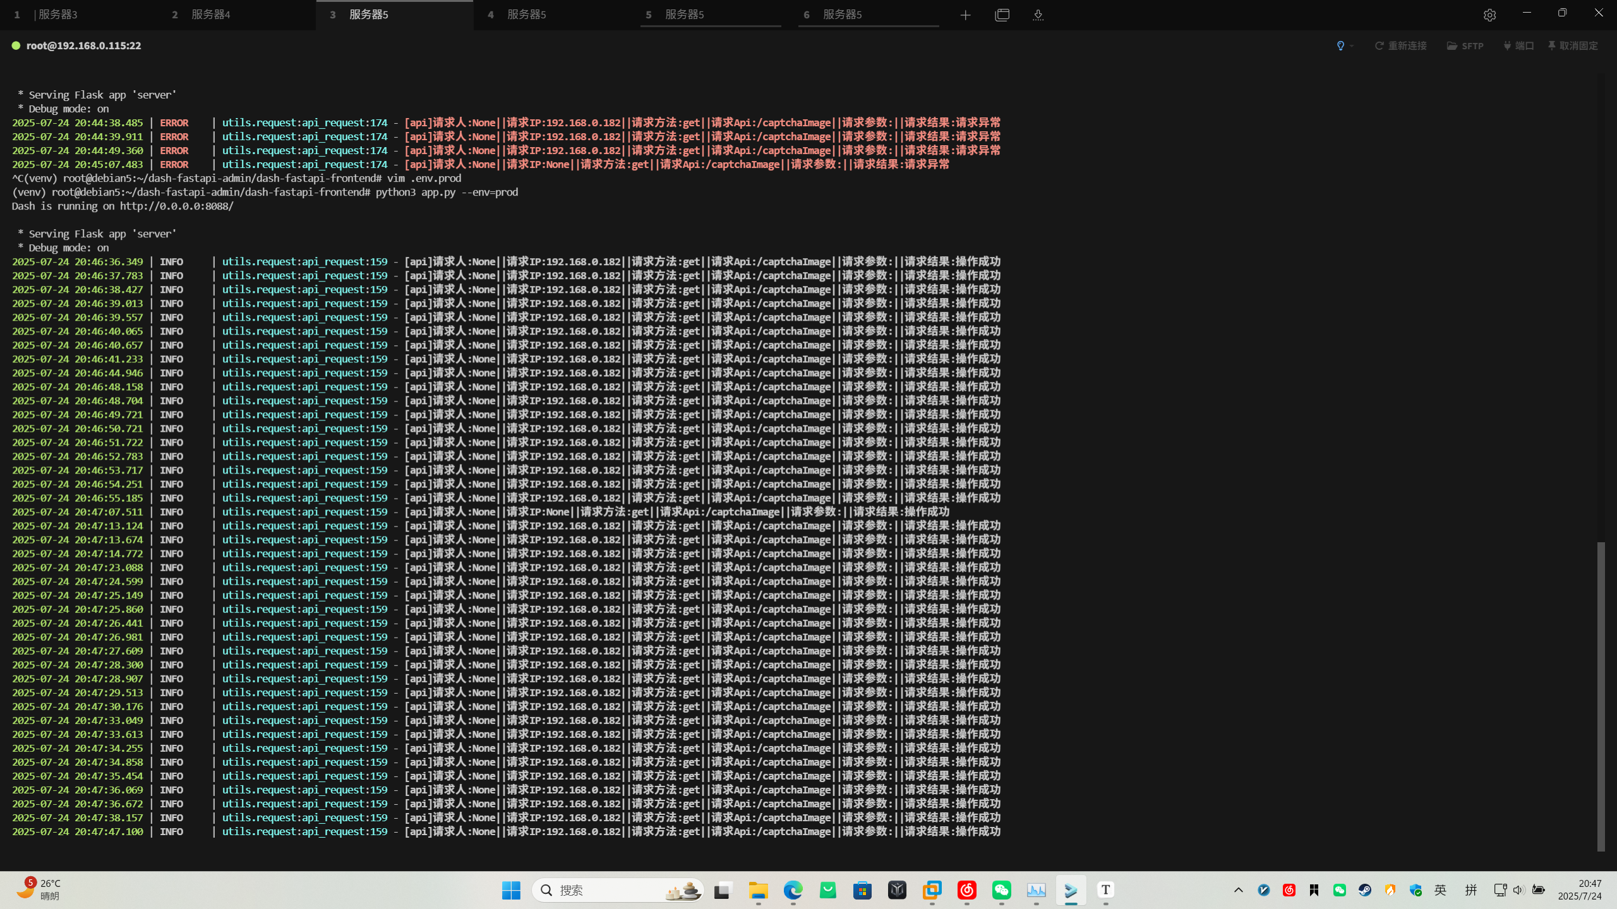Open the terminal settings gear
Screen dimensions: 1617x909
pos(1489,15)
